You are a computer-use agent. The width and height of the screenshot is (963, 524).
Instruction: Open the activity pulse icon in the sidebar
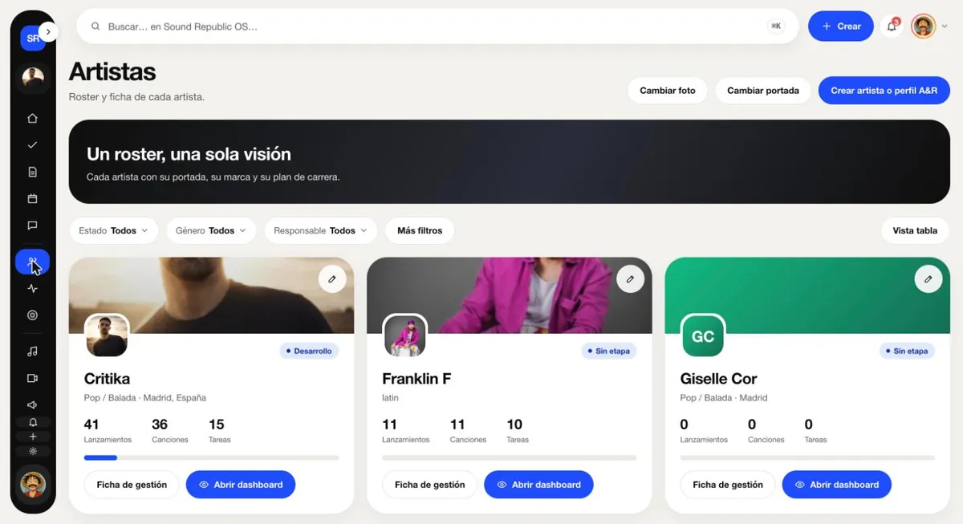pyautogui.click(x=32, y=289)
